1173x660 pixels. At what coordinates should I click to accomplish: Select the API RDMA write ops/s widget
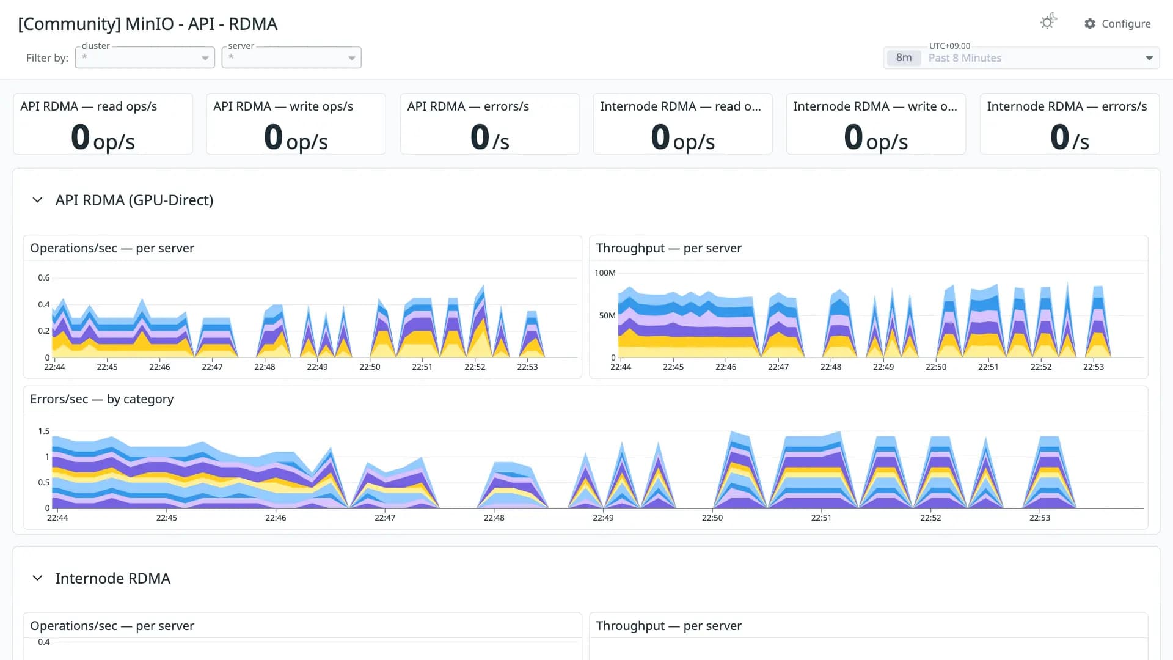pos(296,124)
